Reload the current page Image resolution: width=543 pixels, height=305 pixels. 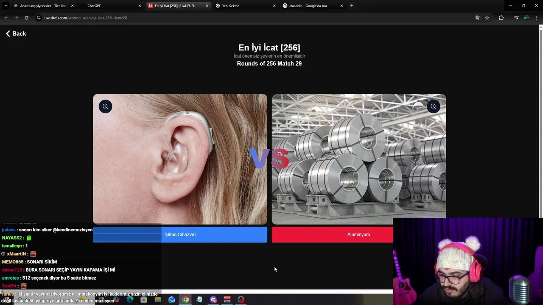click(26, 18)
